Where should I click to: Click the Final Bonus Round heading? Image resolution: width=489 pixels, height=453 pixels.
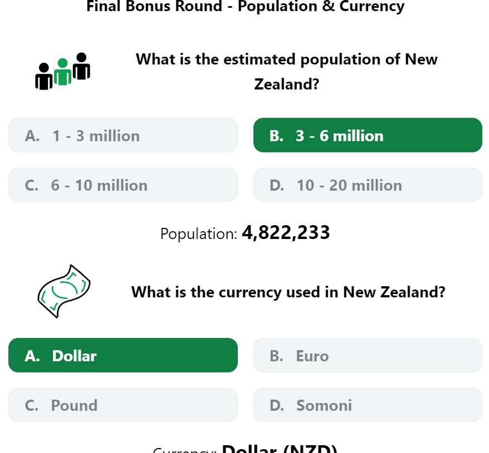click(x=246, y=6)
